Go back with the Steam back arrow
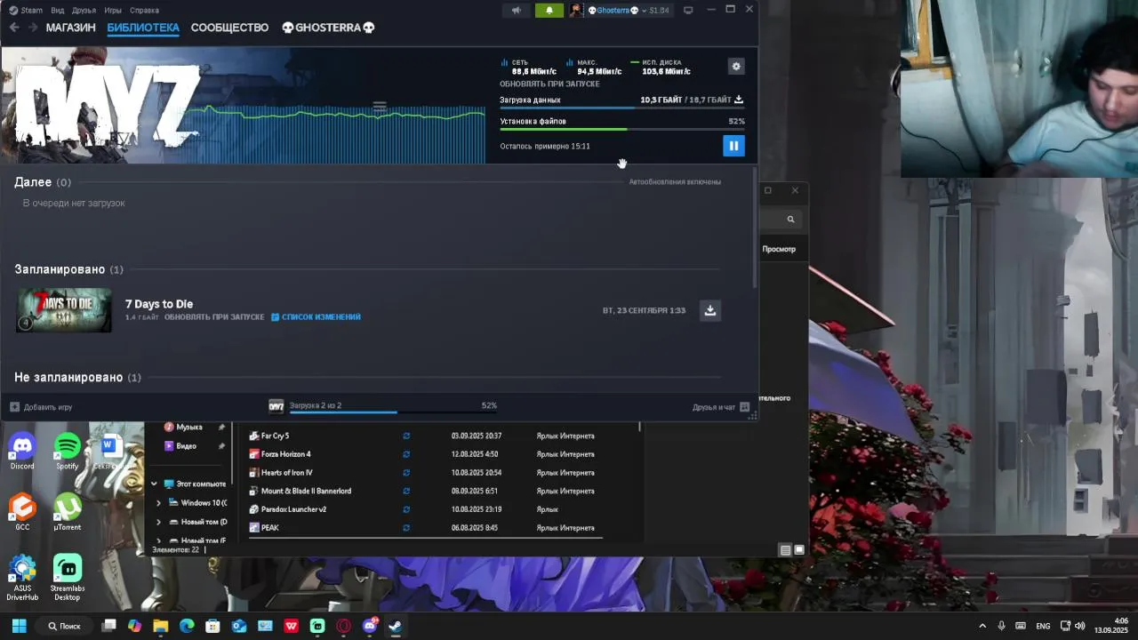1138x640 pixels. point(14,28)
